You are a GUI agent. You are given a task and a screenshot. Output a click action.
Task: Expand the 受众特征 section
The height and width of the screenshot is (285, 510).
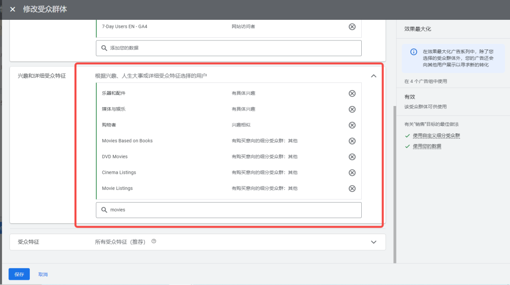(x=374, y=242)
